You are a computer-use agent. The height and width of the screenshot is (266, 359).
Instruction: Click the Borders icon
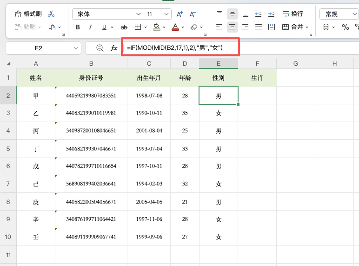coord(138,27)
